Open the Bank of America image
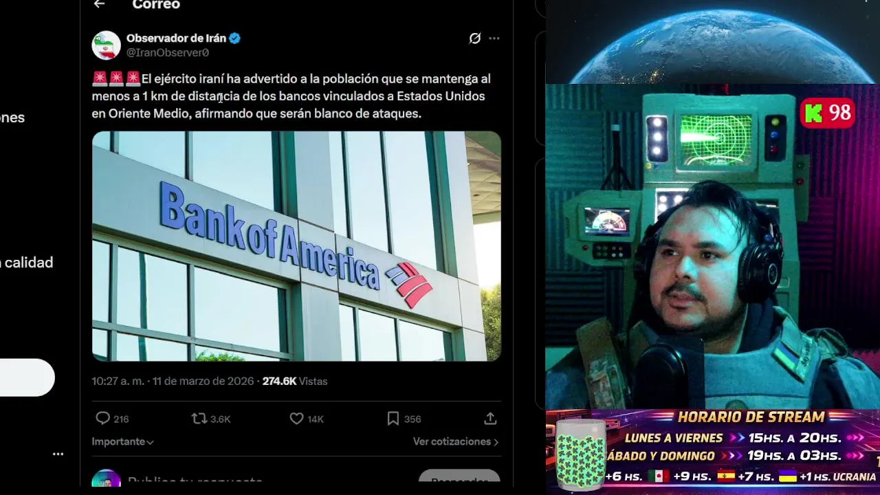Viewport: 880px width, 495px height. tap(296, 246)
